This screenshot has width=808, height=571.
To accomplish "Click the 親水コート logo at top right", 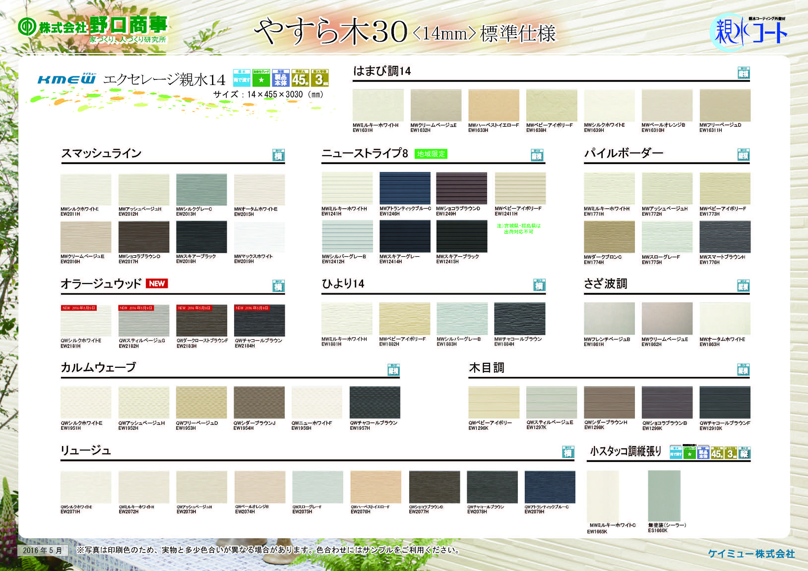I will (748, 32).
